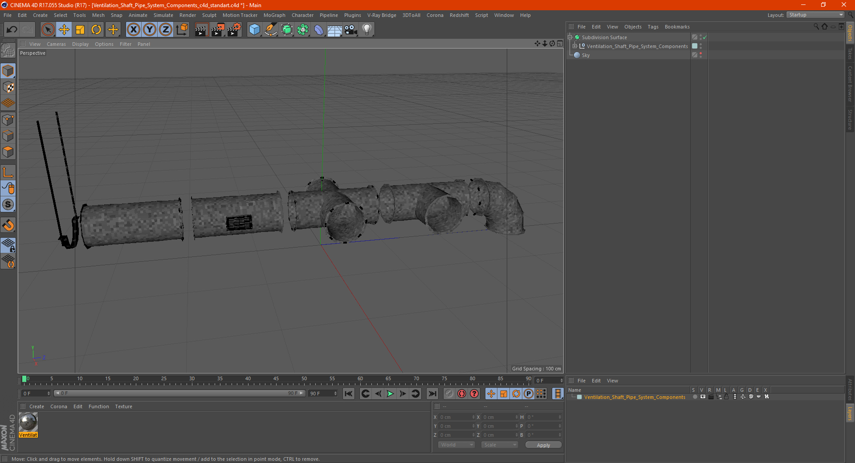Select the Sky object in Objects manager

(585, 55)
